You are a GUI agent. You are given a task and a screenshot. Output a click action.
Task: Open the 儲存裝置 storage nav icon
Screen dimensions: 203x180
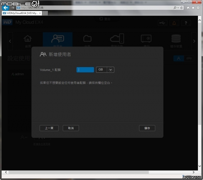176,41
